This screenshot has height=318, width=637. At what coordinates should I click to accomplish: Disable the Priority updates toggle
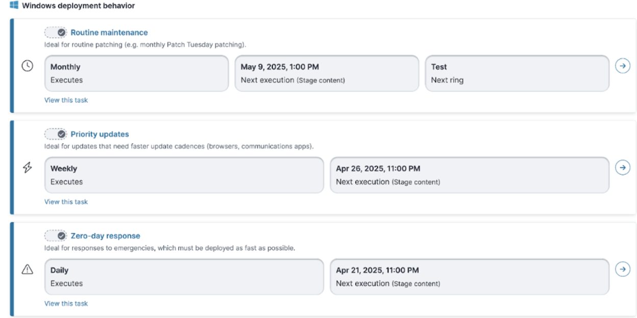(56, 134)
